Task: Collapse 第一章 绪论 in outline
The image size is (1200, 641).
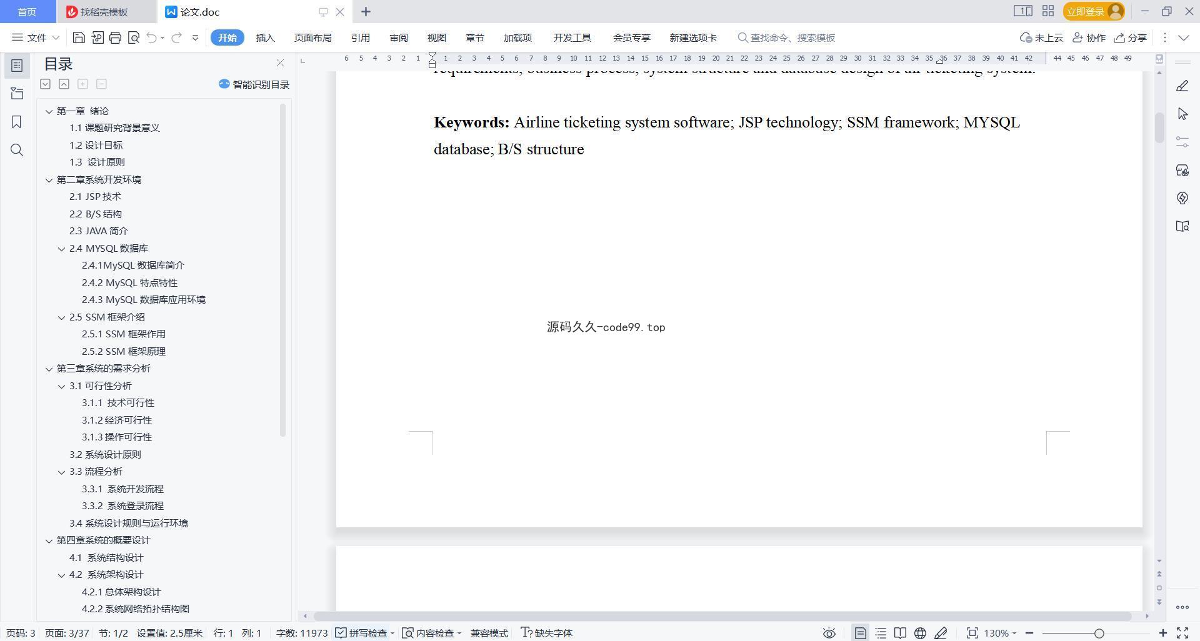Action: (x=49, y=111)
